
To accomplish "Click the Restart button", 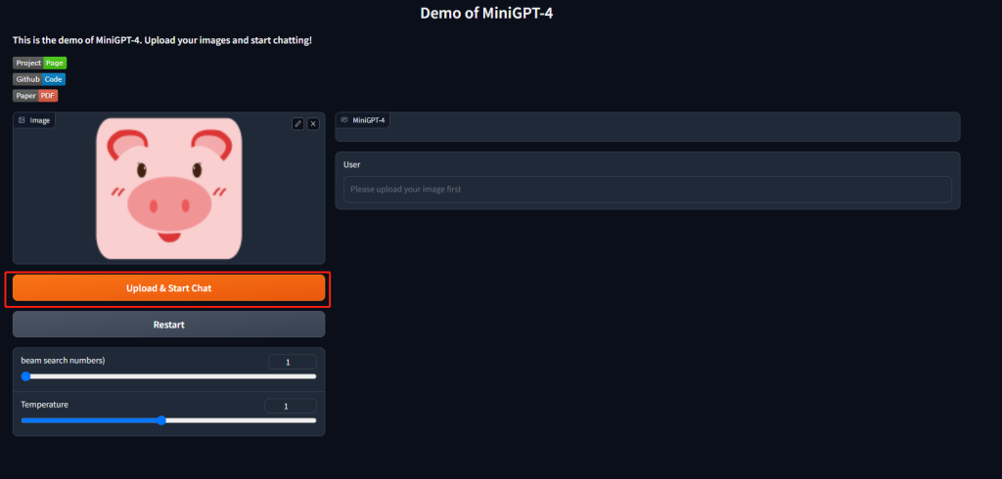I will (168, 325).
